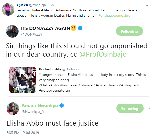Viewport: 158px width, 137px height.
Task: Click Amara Nwankpa's profile avatar
Action: [13, 109]
